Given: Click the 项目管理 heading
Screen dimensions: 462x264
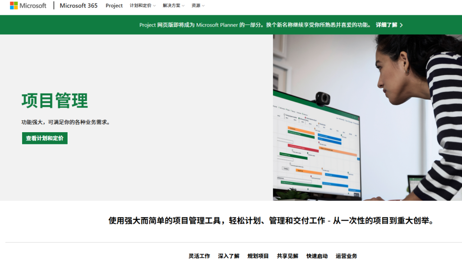Looking at the screenshot, I should (55, 101).
